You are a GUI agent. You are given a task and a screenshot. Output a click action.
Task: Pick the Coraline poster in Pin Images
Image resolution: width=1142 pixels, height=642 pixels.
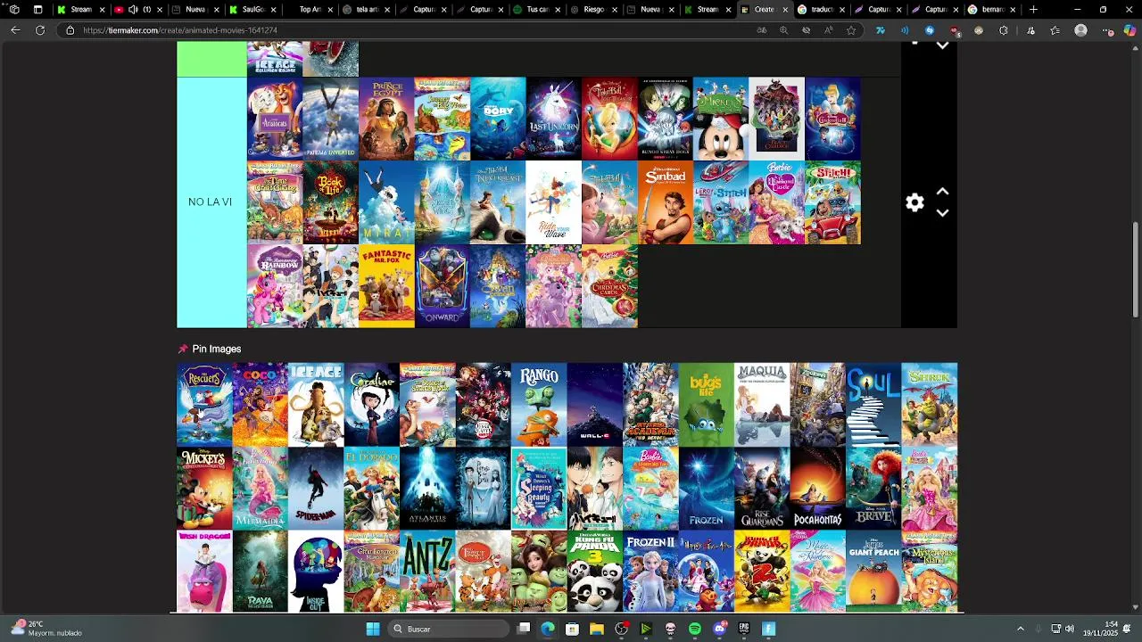371,404
